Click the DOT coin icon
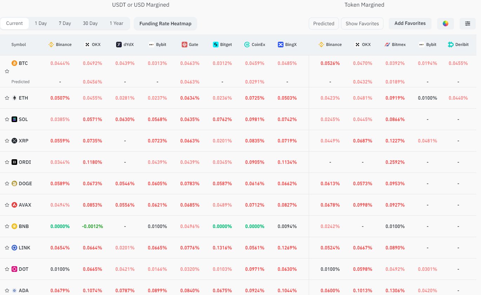The height and width of the screenshot is (295, 481). click(x=14, y=269)
